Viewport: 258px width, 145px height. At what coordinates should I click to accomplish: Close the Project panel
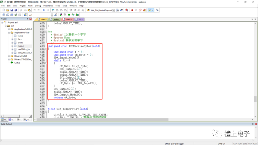point(31,19)
